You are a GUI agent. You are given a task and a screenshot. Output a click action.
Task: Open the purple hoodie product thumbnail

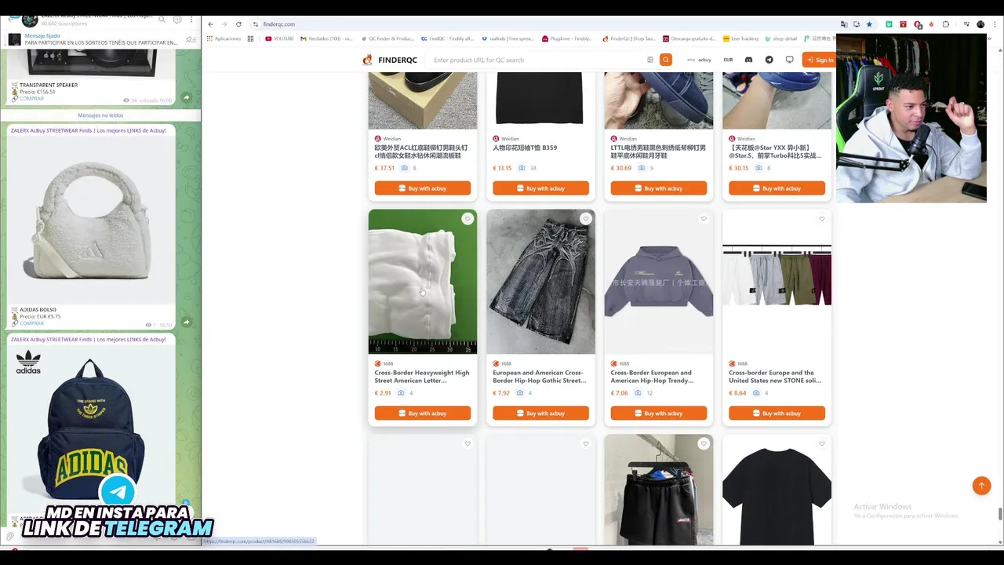[x=659, y=282]
